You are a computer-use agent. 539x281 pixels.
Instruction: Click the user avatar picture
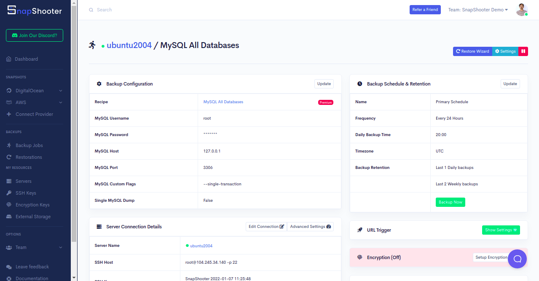coord(522,9)
